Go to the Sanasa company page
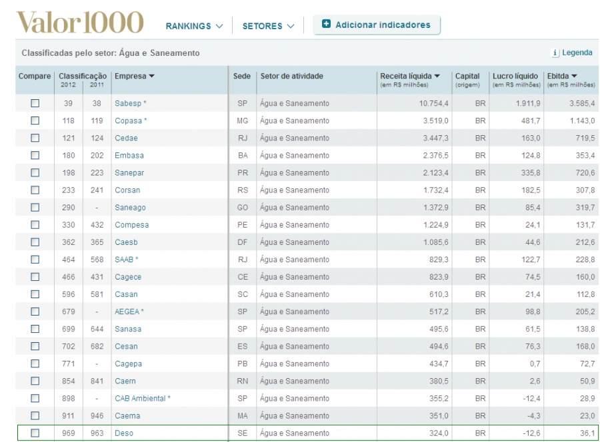The width and height of the screenshot is (600, 442). (x=128, y=329)
